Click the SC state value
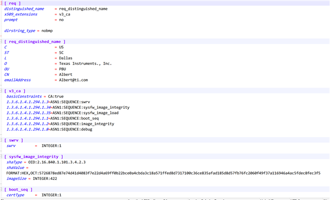Screen dimensions: 330x200 [x=61, y=53]
